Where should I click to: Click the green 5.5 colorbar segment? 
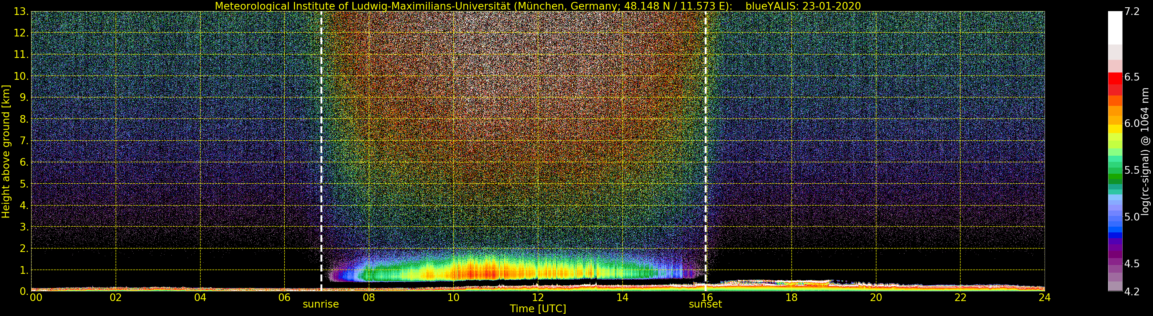click(1115, 170)
